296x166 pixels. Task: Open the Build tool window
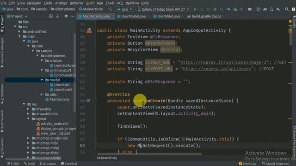29,164
